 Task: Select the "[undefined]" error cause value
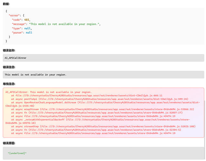click(17, 153)
